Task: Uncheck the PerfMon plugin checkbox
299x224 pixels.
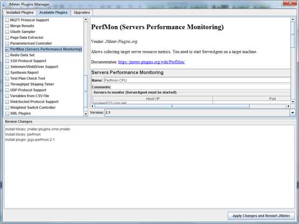Action: 7,49
